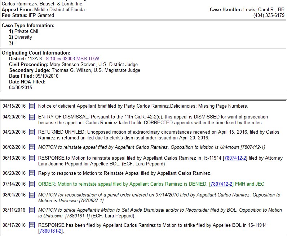Screen dimensions: 287x238
Task: Click motion number [7879837-1] text
Action: point(91,200)
